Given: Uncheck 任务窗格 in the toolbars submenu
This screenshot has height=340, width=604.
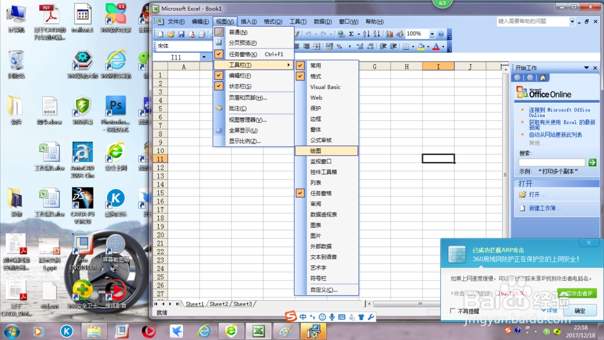Looking at the screenshot, I should (327, 194).
